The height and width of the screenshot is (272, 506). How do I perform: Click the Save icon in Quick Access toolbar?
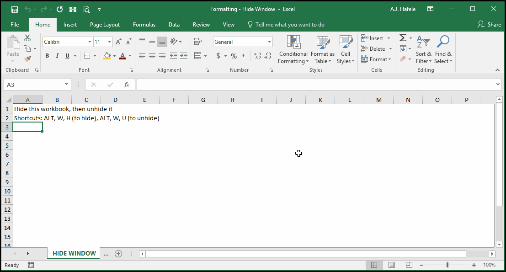tap(15, 9)
